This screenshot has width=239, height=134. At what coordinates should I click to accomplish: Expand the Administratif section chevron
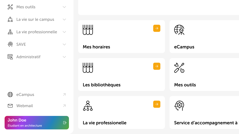point(64,57)
